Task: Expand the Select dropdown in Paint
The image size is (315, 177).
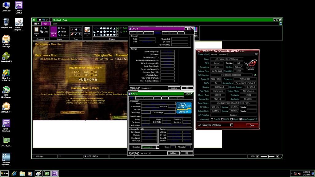Action: click(x=54, y=36)
